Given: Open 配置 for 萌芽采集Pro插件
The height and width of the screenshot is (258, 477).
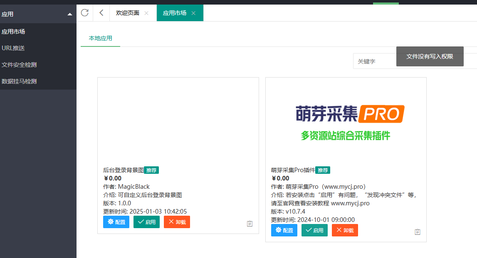Looking at the screenshot, I should point(284,230).
